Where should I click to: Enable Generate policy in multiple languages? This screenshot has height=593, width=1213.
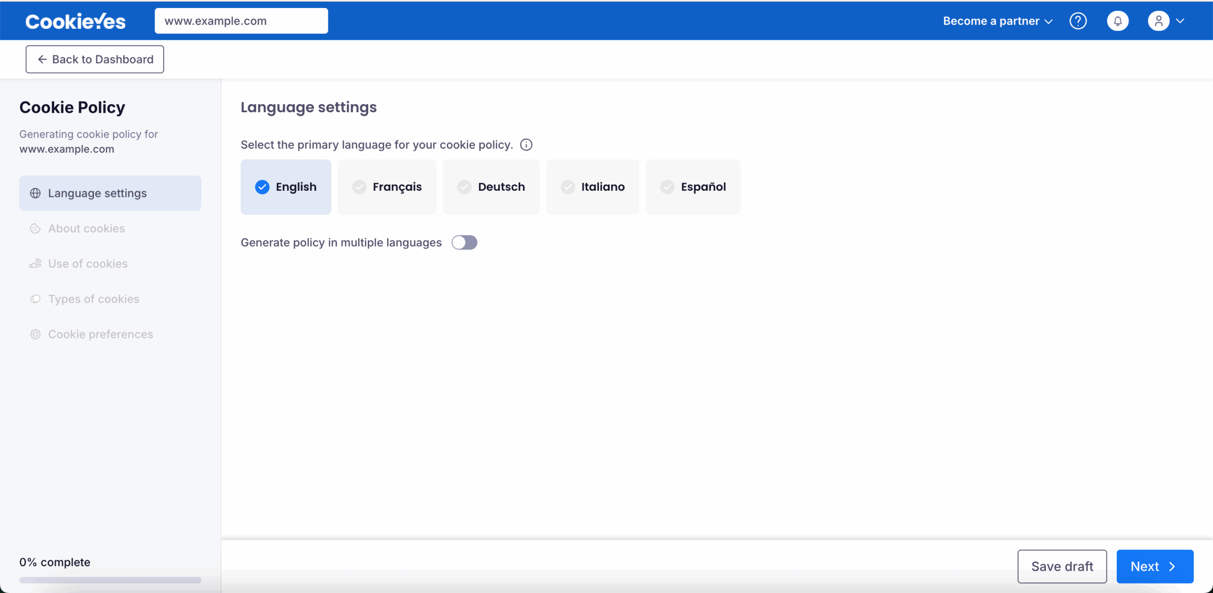[465, 242]
